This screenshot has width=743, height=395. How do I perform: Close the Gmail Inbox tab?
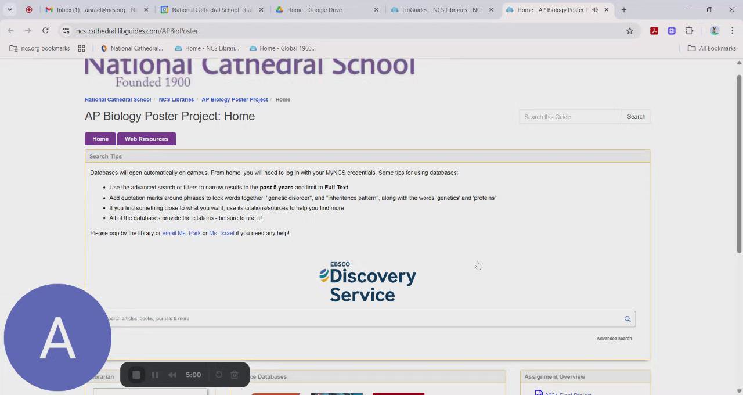coord(146,10)
